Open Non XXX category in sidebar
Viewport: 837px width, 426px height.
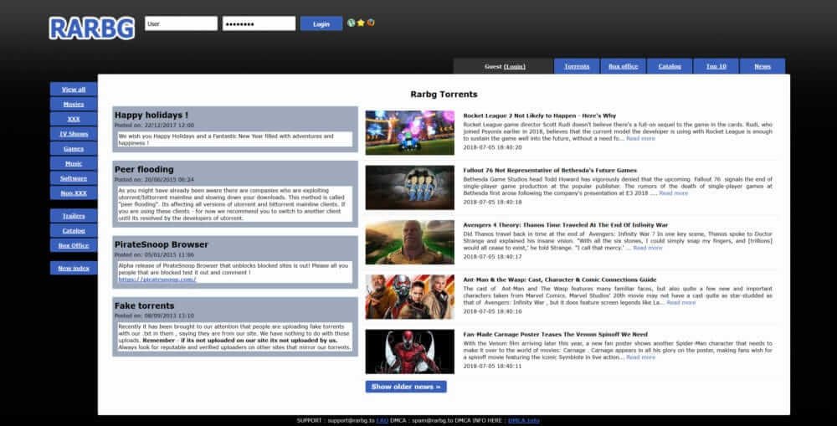74,192
